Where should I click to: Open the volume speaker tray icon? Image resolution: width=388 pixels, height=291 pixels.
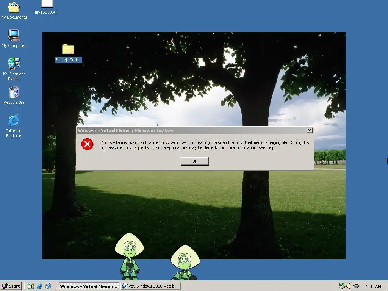tap(349, 286)
